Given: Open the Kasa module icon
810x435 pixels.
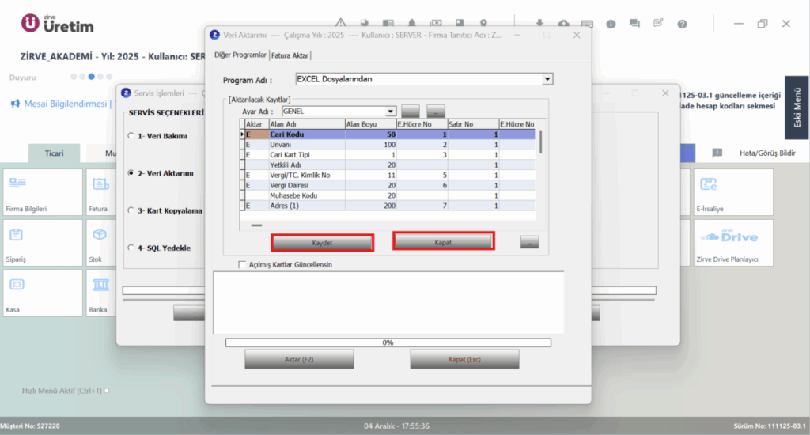Looking at the screenshot, I should pos(17,285).
